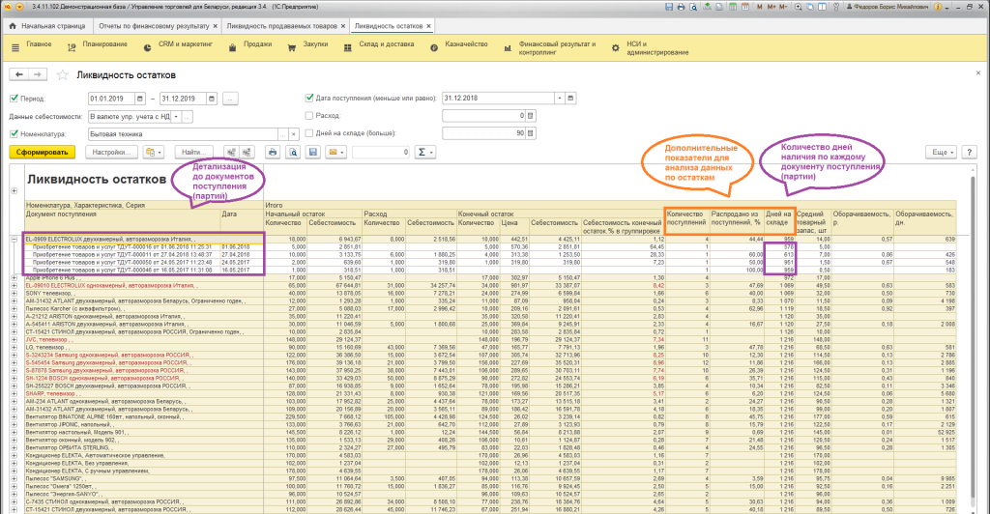The image size is (990, 514).
Task: Add report to favorites with the star icon
Action: (63, 75)
